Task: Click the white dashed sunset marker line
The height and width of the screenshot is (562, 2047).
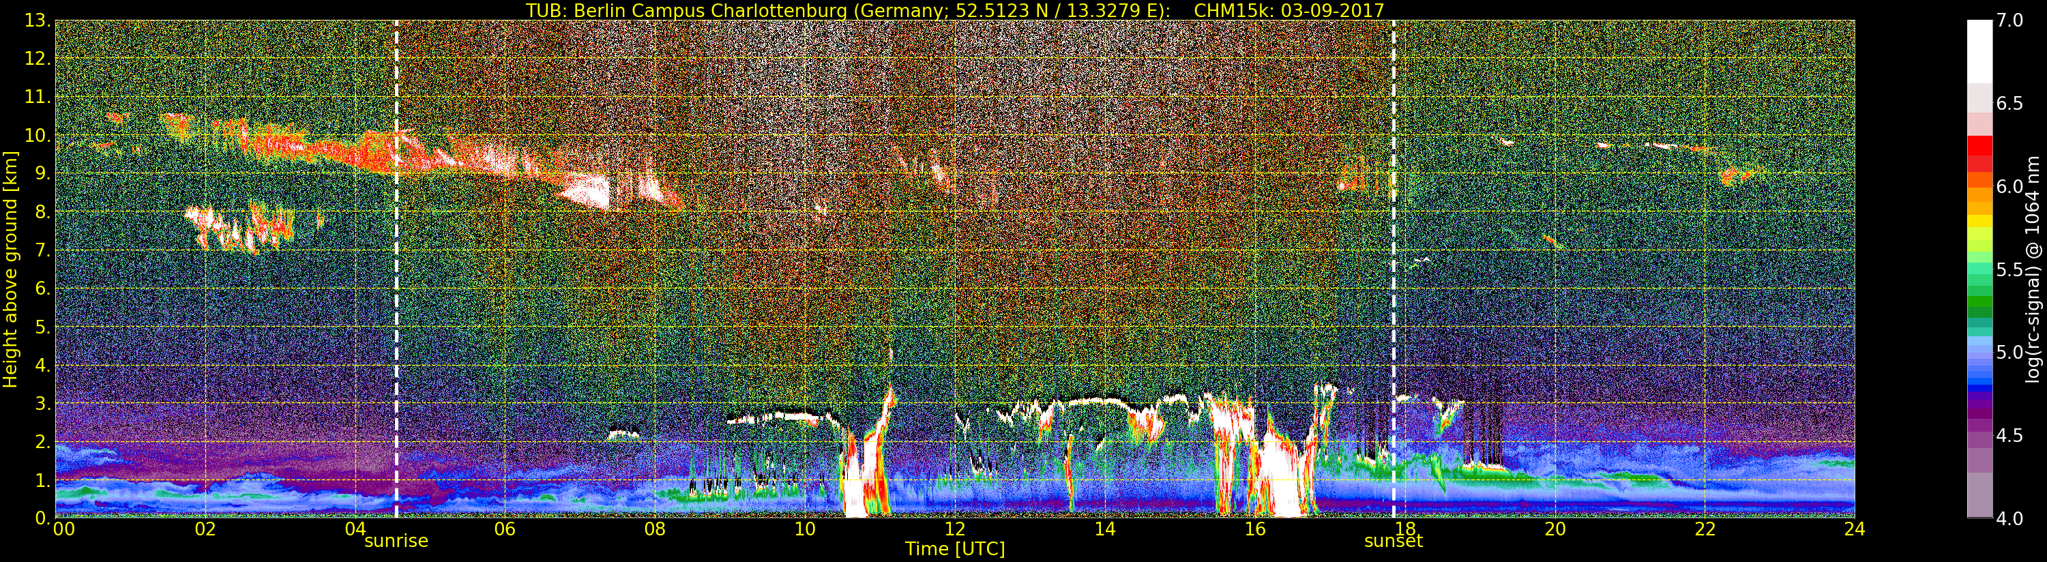Action: pos(1394,269)
